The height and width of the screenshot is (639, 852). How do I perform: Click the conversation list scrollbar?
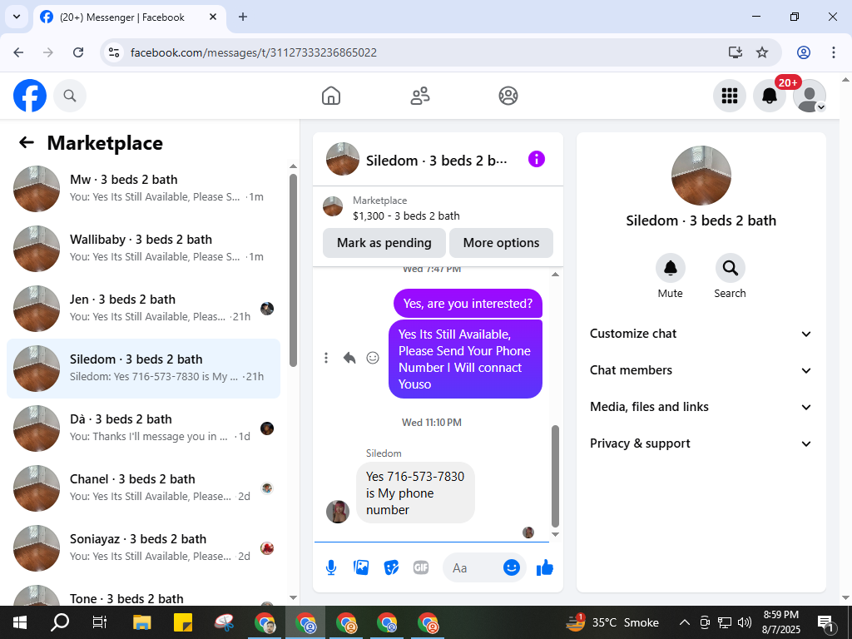294,270
